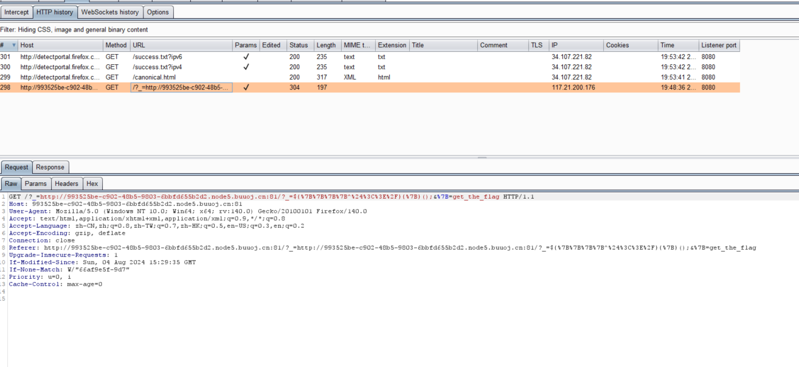The image size is (799, 367).
Task: Select request row 300 success.txt?ipv4
Action: [370, 67]
